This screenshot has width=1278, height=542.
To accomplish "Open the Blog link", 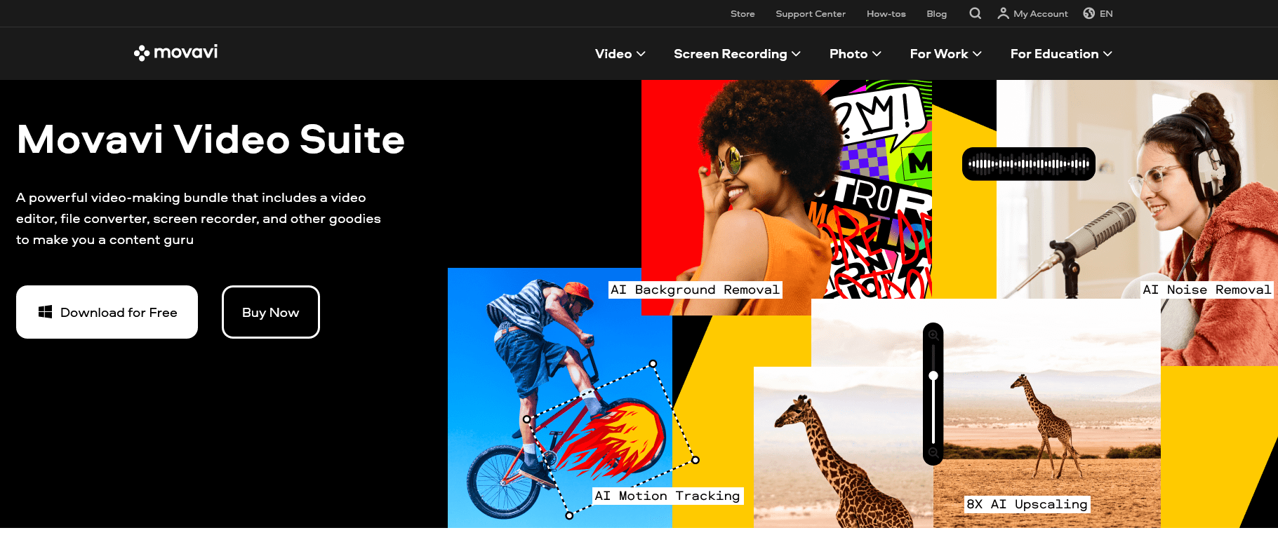I will click(x=937, y=13).
